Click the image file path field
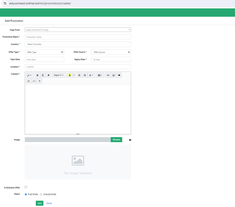The image size is (235, 207). [x=68, y=140]
